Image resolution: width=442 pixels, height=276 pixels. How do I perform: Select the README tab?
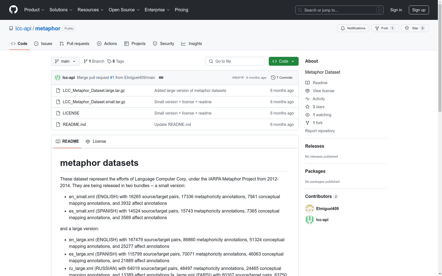[x=67, y=141]
